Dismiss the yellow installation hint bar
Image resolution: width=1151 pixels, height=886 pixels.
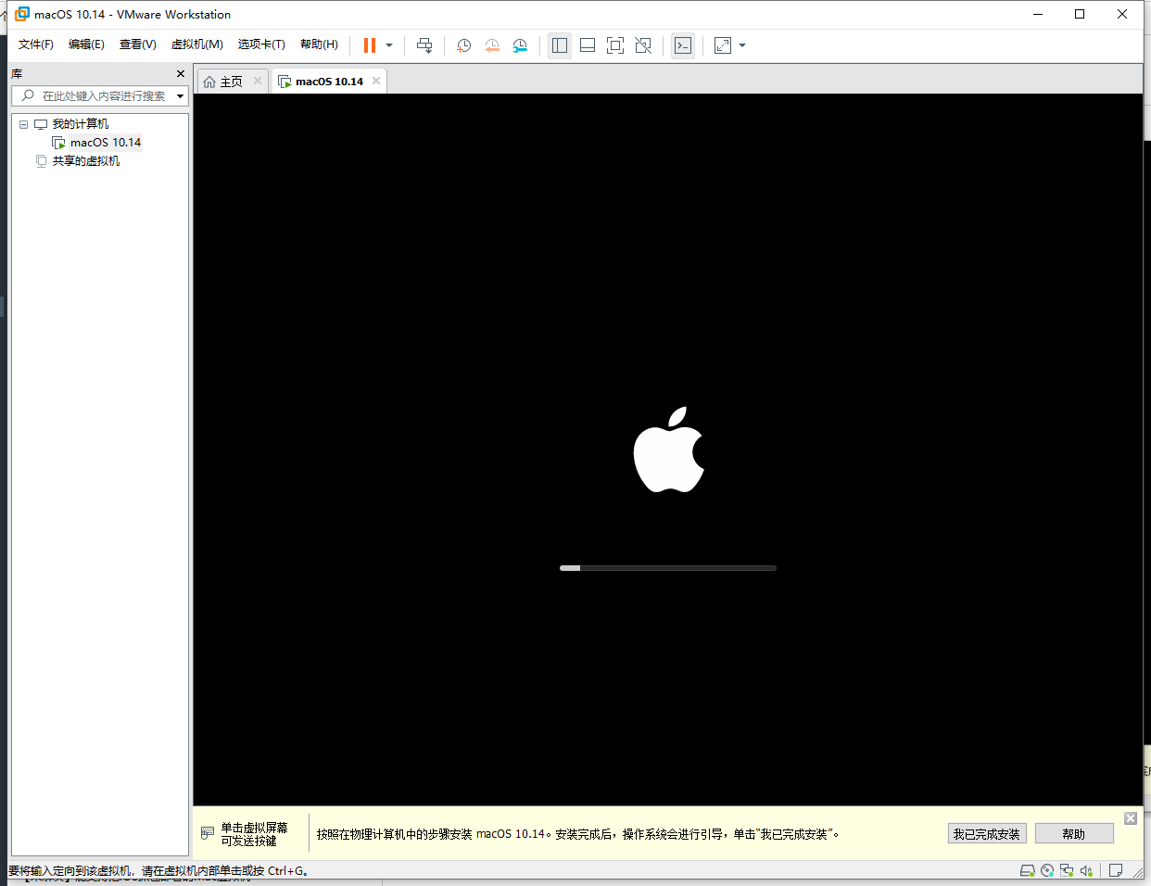pyautogui.click(x=1131, y=818)
